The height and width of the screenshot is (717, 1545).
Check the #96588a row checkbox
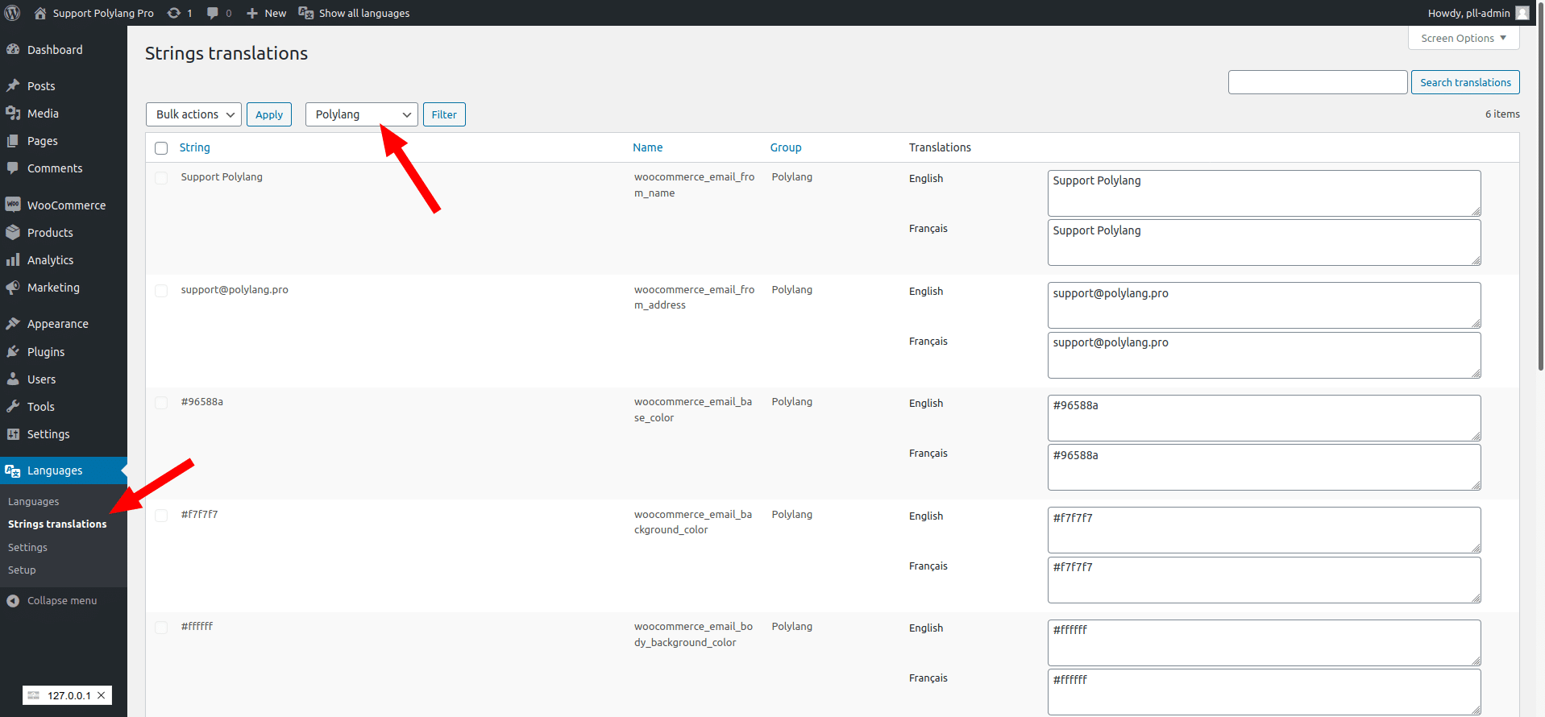coord(161,403)
